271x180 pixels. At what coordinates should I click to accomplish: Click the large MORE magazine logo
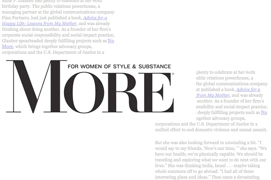90,87
